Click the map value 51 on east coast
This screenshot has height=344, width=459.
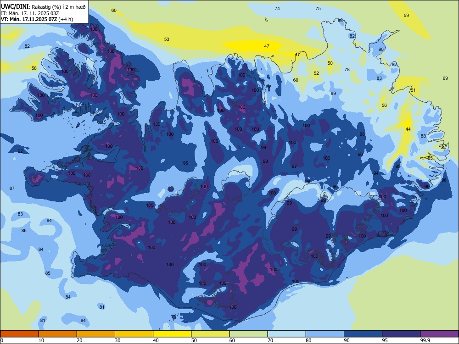[x=413, y=90]
